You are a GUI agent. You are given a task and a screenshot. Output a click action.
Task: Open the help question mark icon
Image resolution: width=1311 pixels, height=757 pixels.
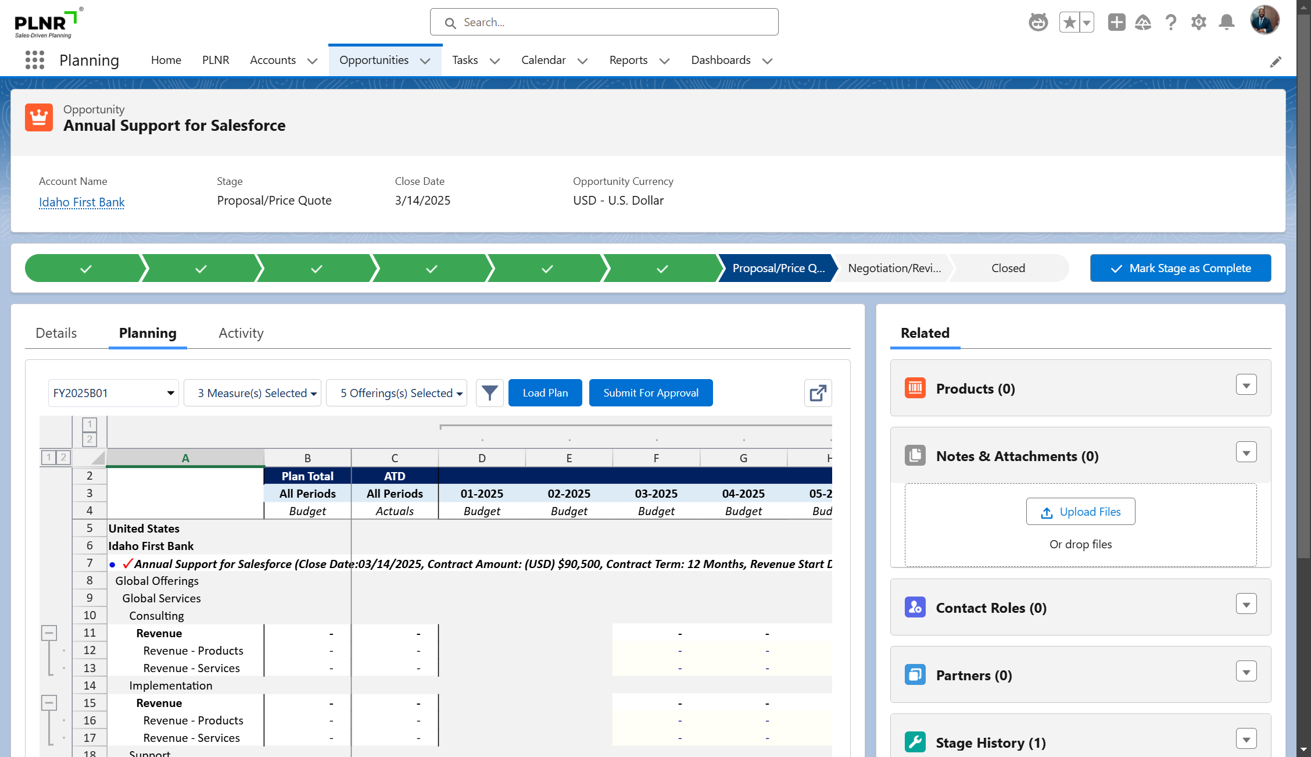coord(1170,23)
